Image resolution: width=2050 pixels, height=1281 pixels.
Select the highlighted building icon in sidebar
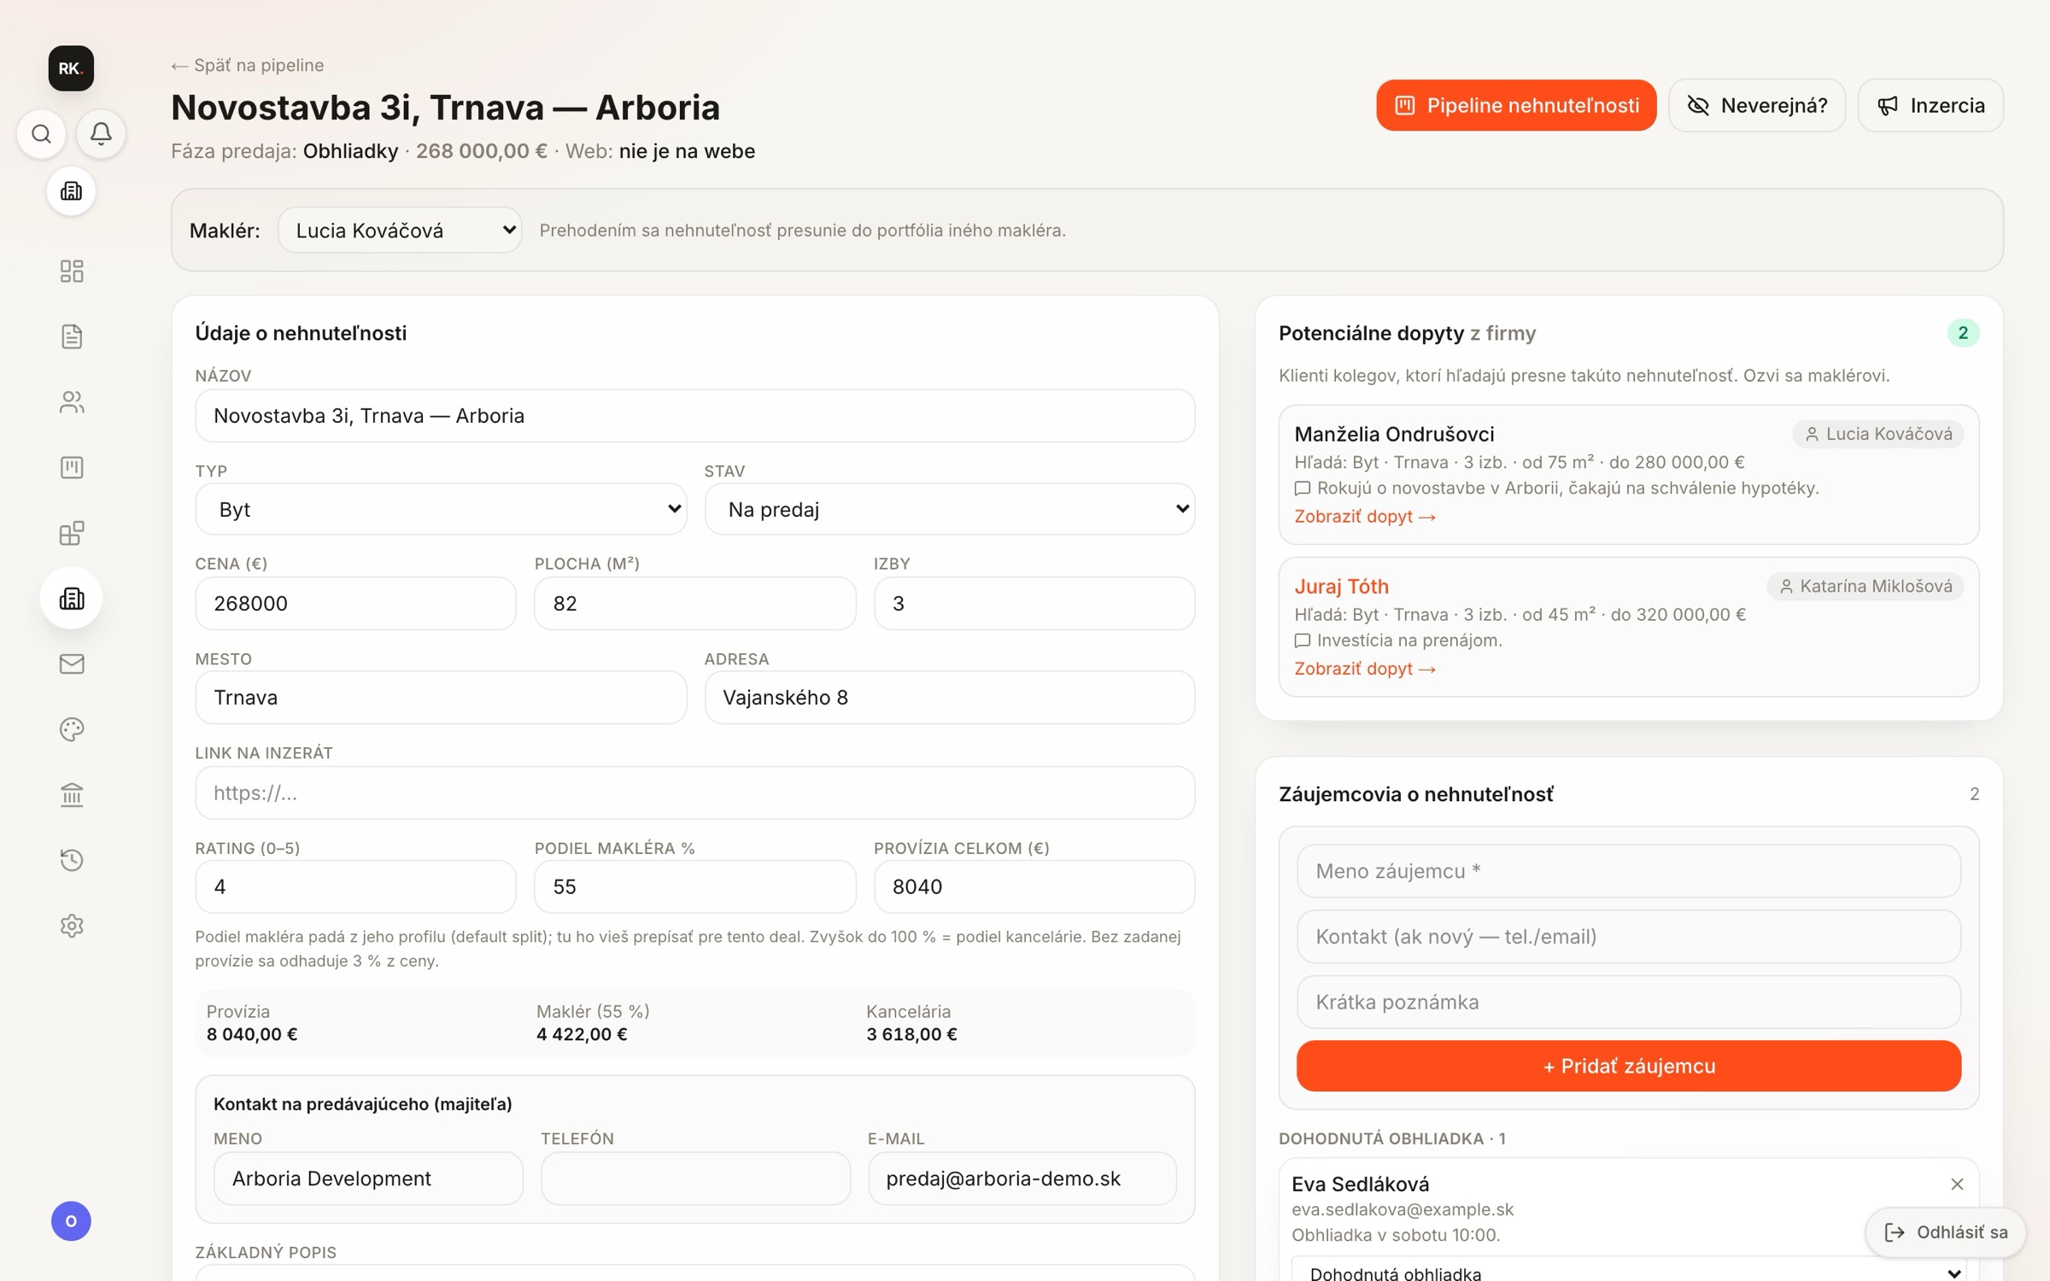[72, 599]
